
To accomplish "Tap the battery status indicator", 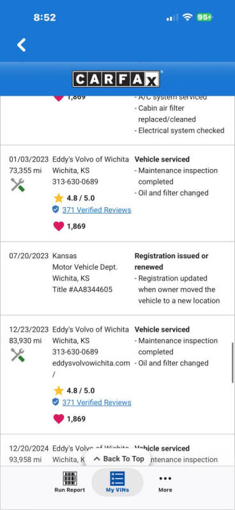I will 204,17.
